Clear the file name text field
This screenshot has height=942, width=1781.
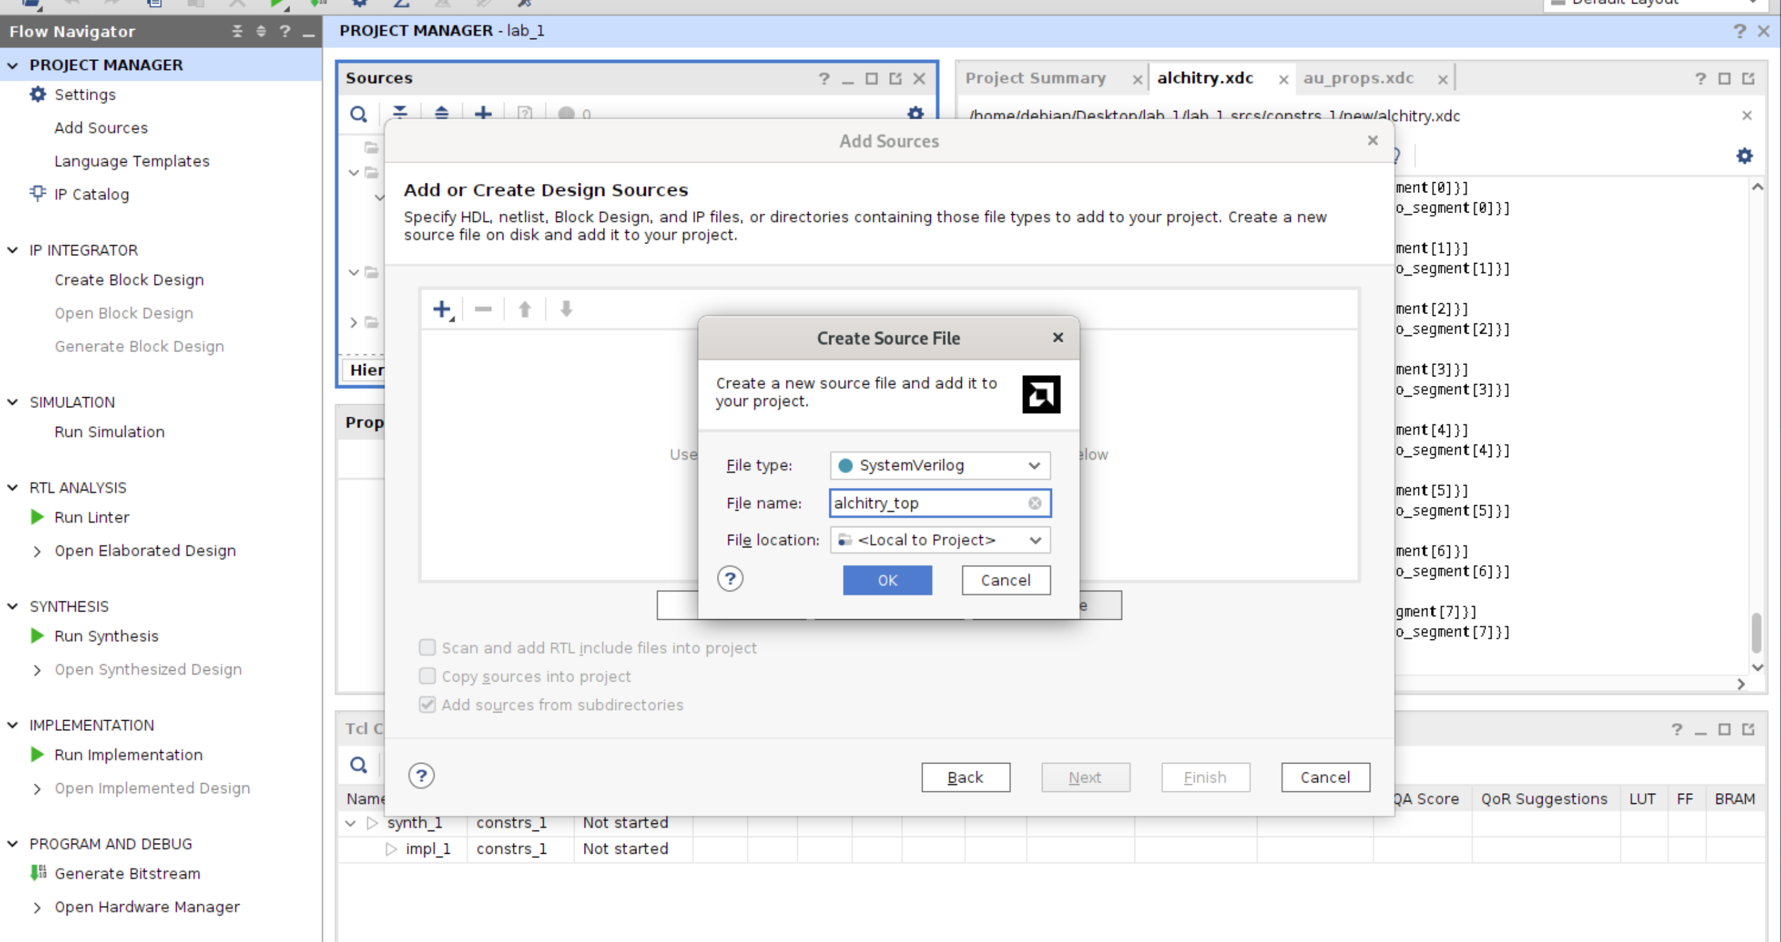1034,503
